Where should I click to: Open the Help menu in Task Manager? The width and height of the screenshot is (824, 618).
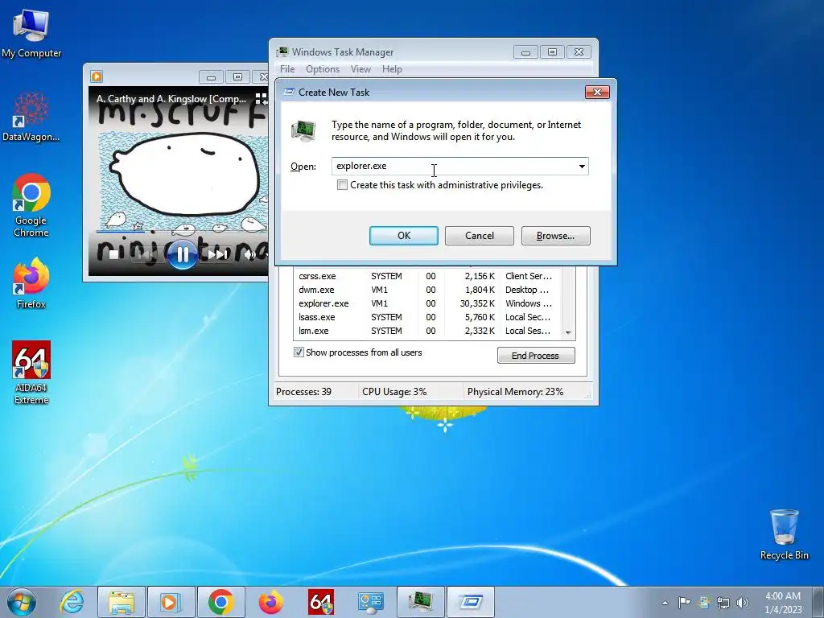pos(392,69)
